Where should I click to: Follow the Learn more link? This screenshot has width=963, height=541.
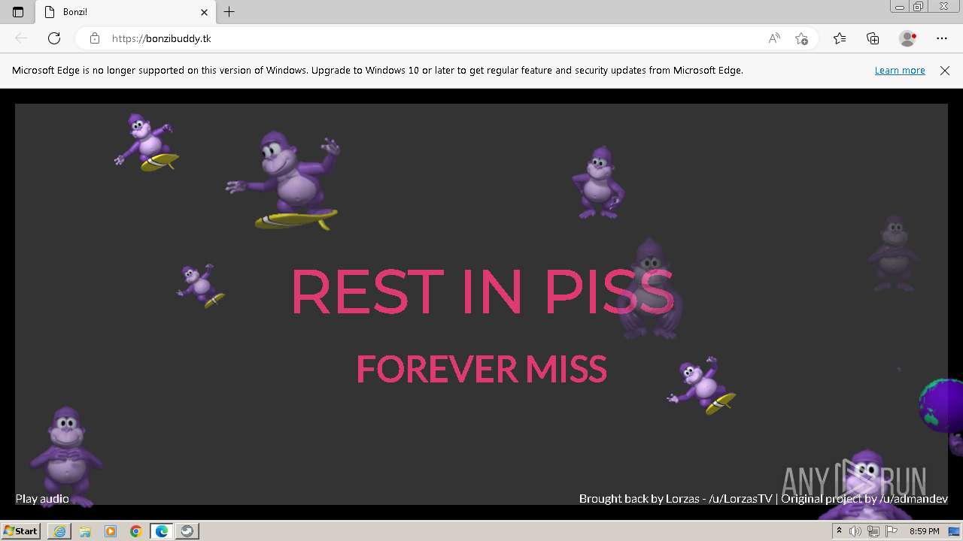(x=900, y=71)
